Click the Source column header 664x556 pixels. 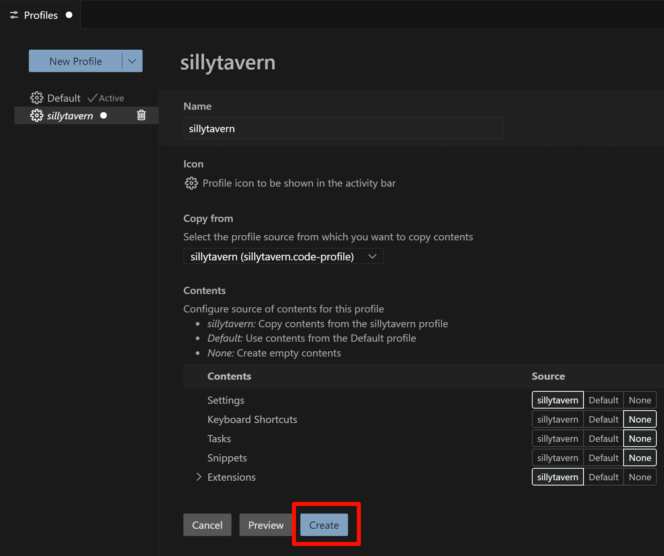(x=548, y=376)
